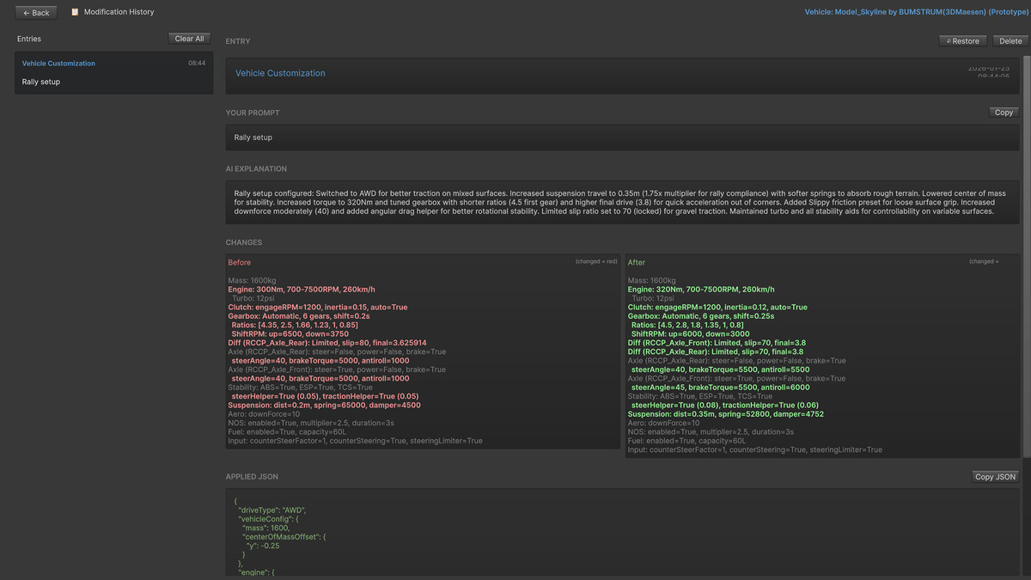Delete the selected entry
Image resolution: width=1031 pixels, height=580 pixels.
pos(1010,41)
